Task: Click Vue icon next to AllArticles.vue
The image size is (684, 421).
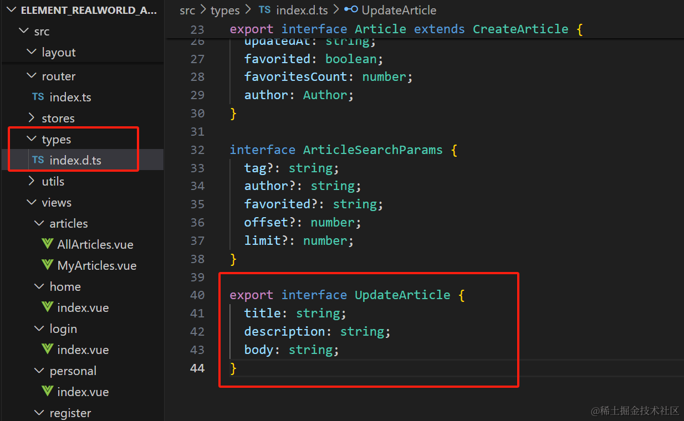Action: [x=48, y=244]
